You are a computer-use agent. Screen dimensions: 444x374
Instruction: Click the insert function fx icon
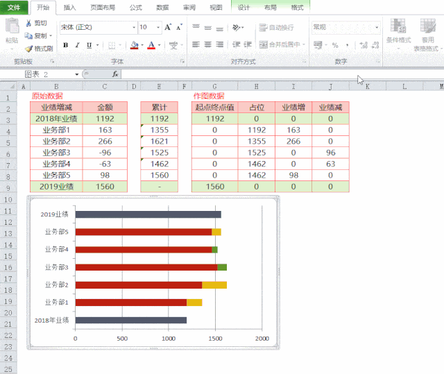114,74
